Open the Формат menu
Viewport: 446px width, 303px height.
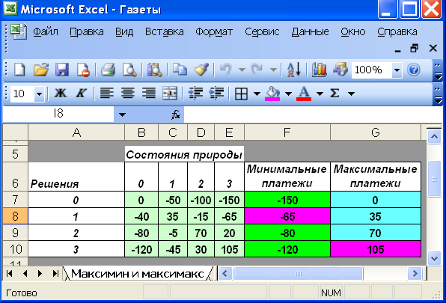pyautogui.click(x=214, y=31)
